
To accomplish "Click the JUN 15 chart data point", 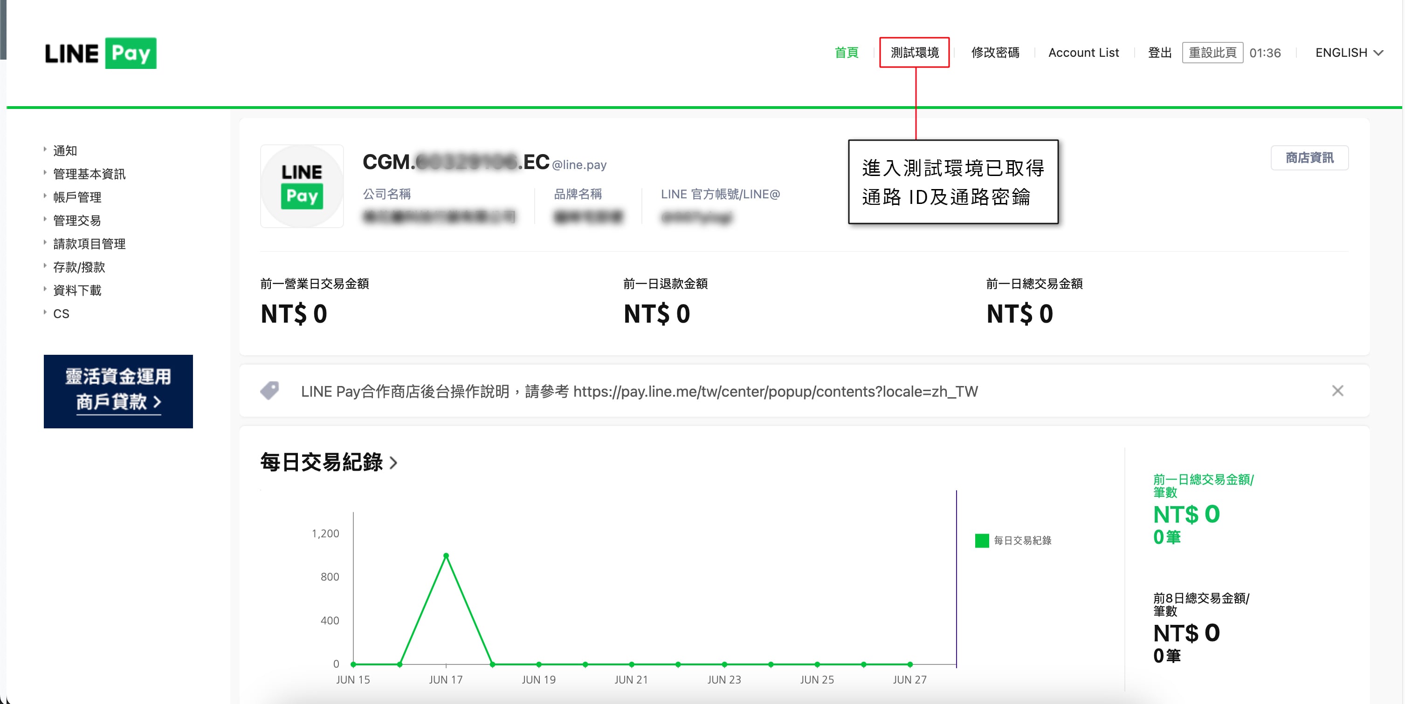I will click(353, 664).
